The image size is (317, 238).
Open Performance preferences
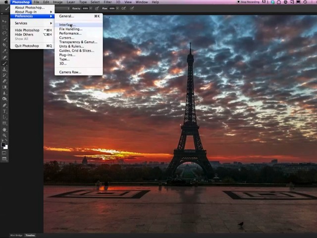point(79,33)
